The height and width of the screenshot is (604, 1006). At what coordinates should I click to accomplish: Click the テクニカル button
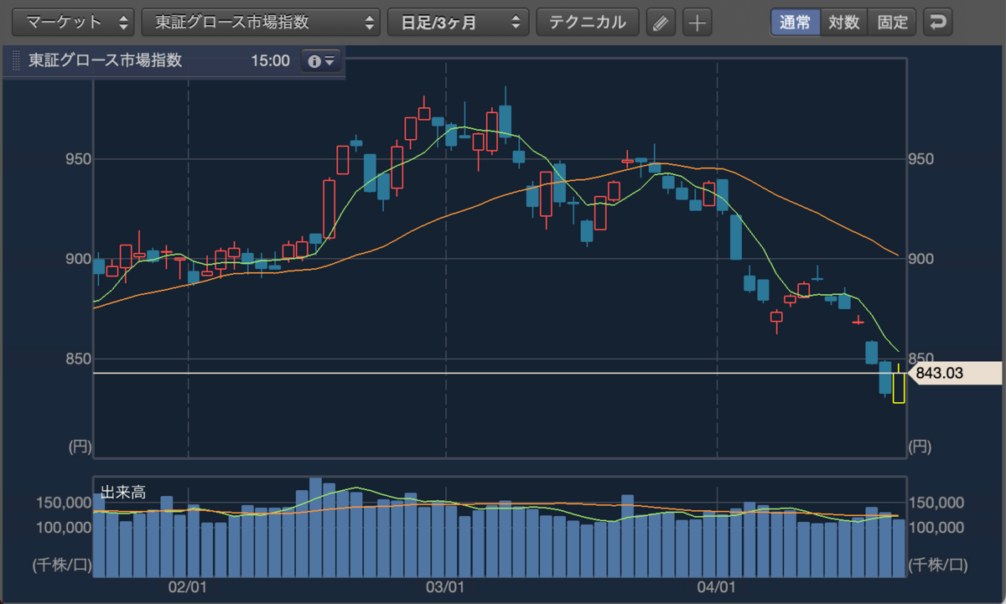coord(588,22)
